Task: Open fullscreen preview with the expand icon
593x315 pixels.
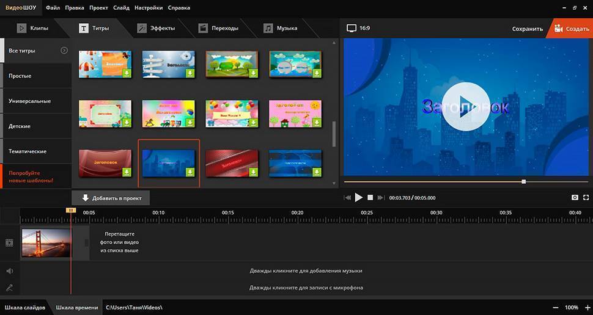Action: [x=586, y=198]
